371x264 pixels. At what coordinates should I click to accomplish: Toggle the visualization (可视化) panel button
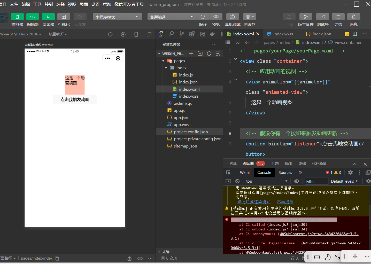[x=64, y=17]
